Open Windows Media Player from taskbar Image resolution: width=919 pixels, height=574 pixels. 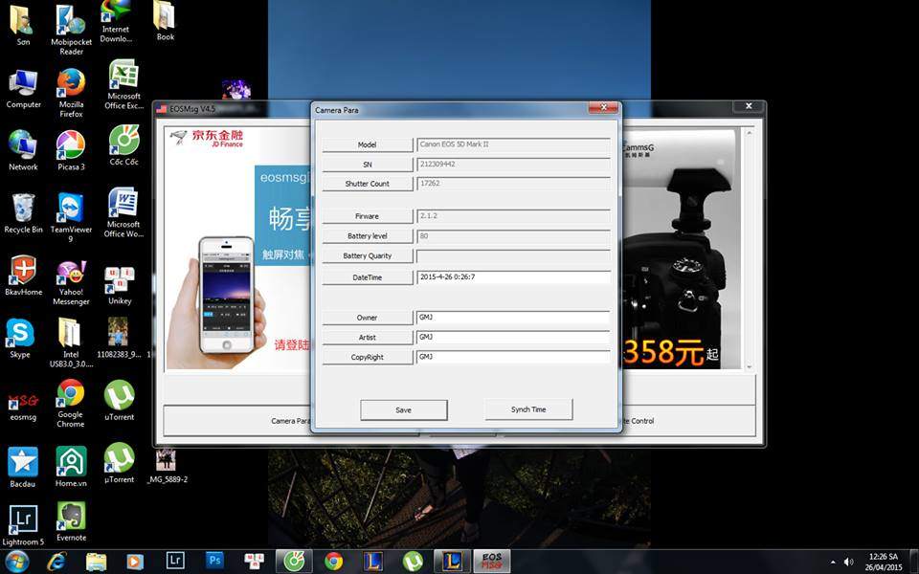coord(135,562)
